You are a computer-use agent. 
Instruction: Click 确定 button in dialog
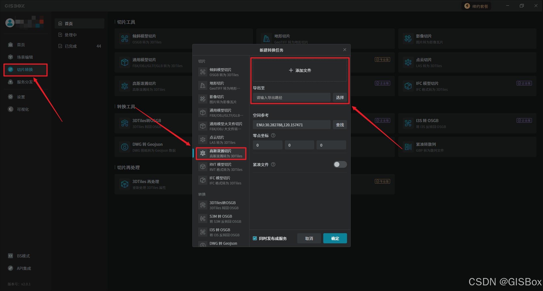coord(335,238)
